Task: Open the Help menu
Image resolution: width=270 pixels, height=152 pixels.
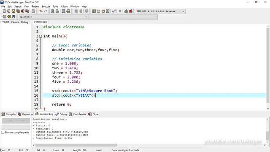Action: pos(84,6)
